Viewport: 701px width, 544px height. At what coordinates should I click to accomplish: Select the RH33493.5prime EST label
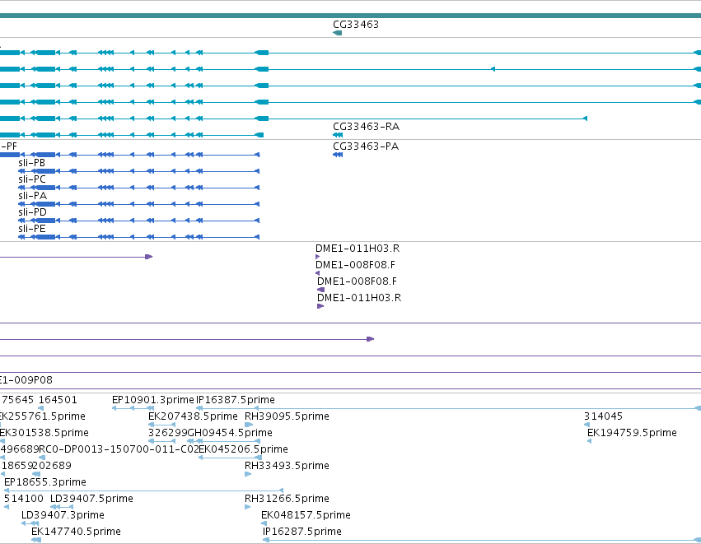(x=287, y=466)
